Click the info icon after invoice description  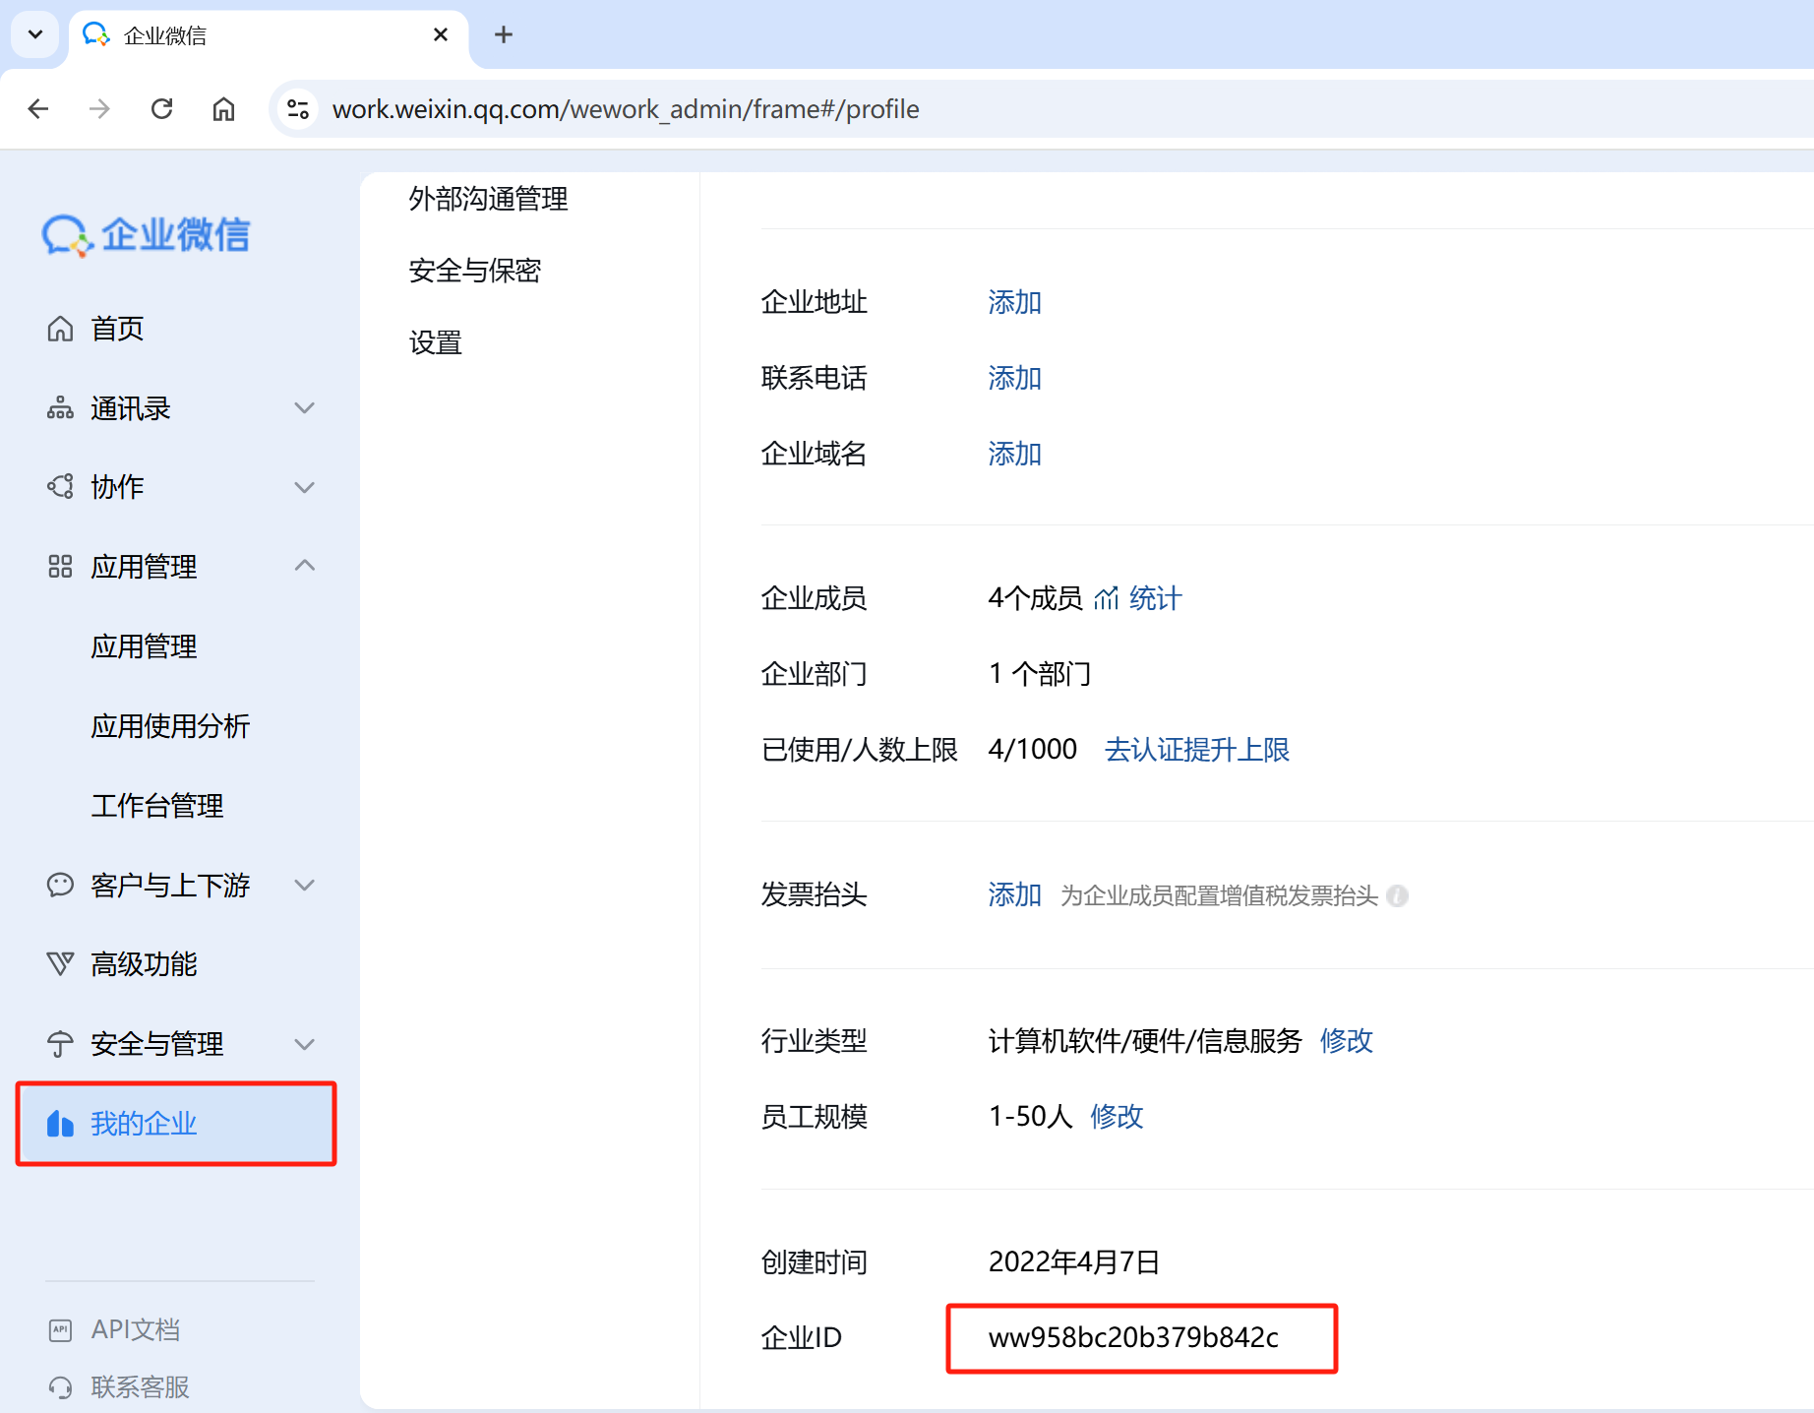[x=1397, y=895]
